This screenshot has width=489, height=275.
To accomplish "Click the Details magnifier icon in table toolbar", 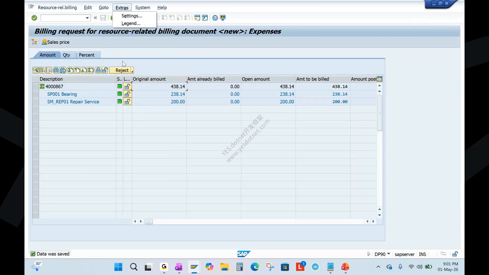I will pyautogui.click(x=35, y=70).
